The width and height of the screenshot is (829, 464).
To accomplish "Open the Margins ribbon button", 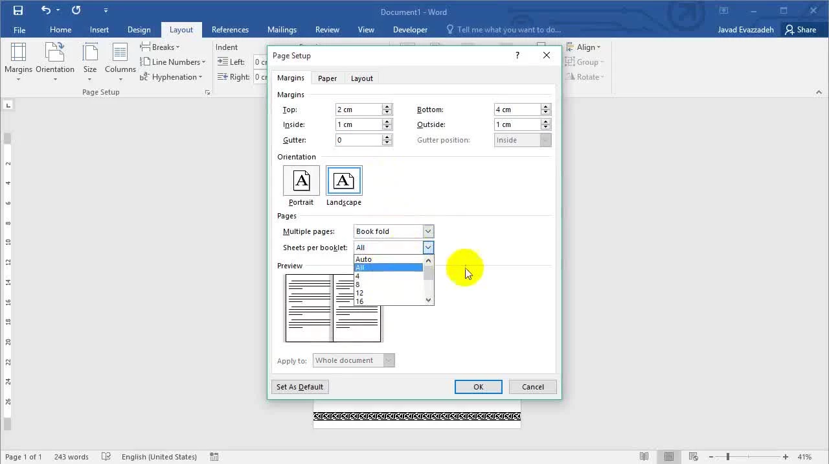I will (x=18, y=62).
